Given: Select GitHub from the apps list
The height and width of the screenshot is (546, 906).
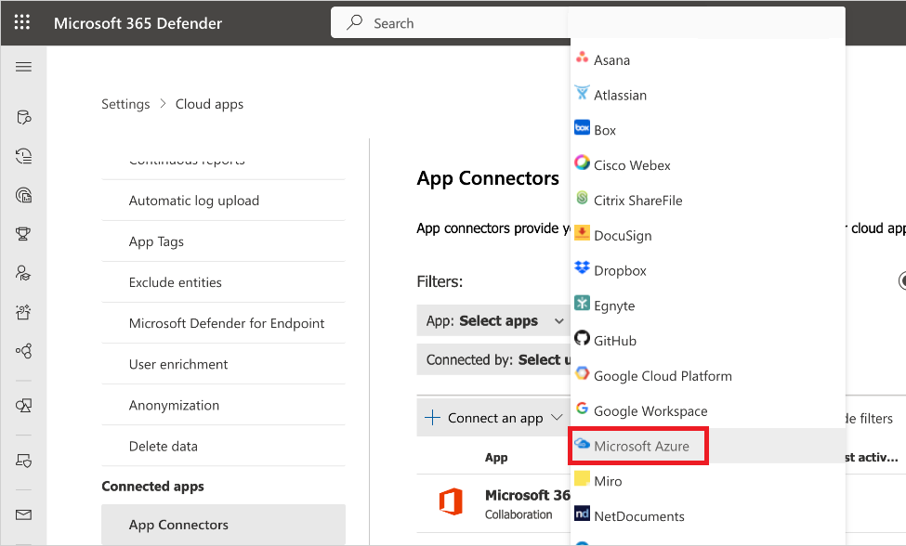Looking at the screenshot, I should [615, 340].
